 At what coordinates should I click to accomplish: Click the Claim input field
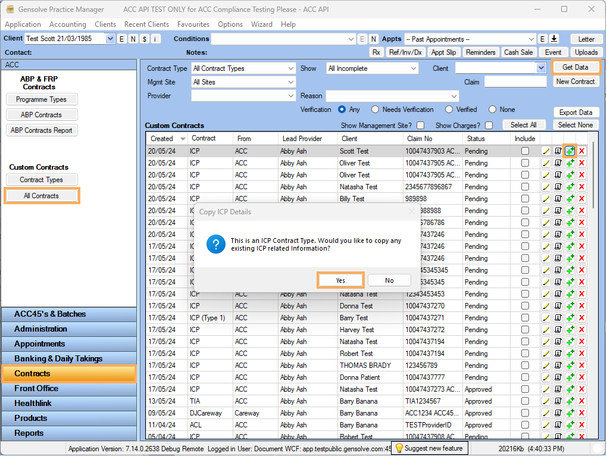[x=515, y=82]
